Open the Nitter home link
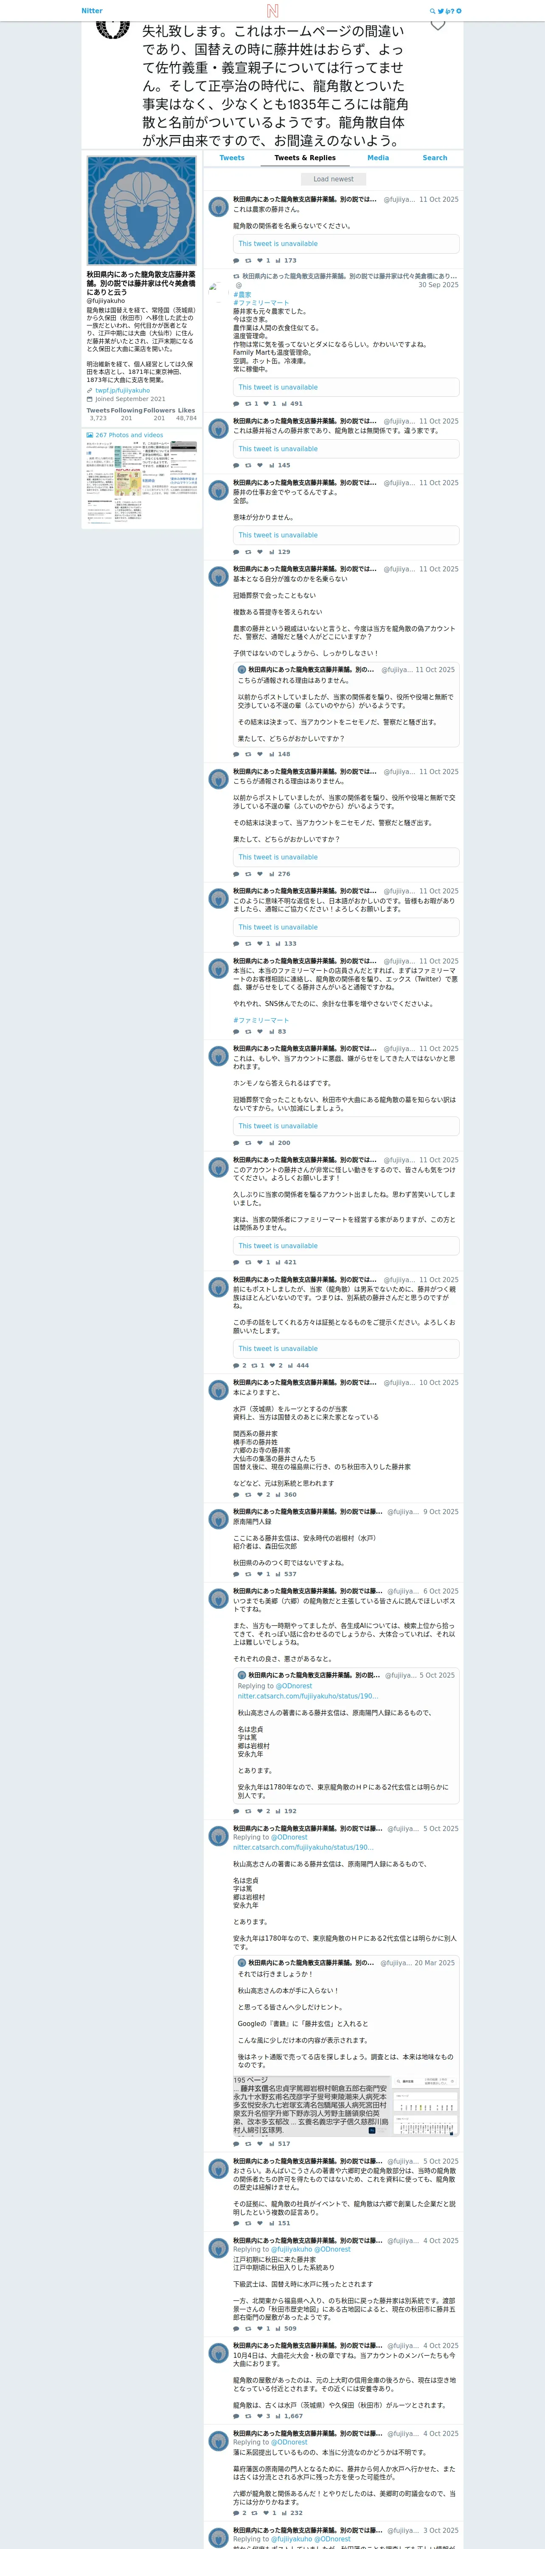 [x=92, y=11]
